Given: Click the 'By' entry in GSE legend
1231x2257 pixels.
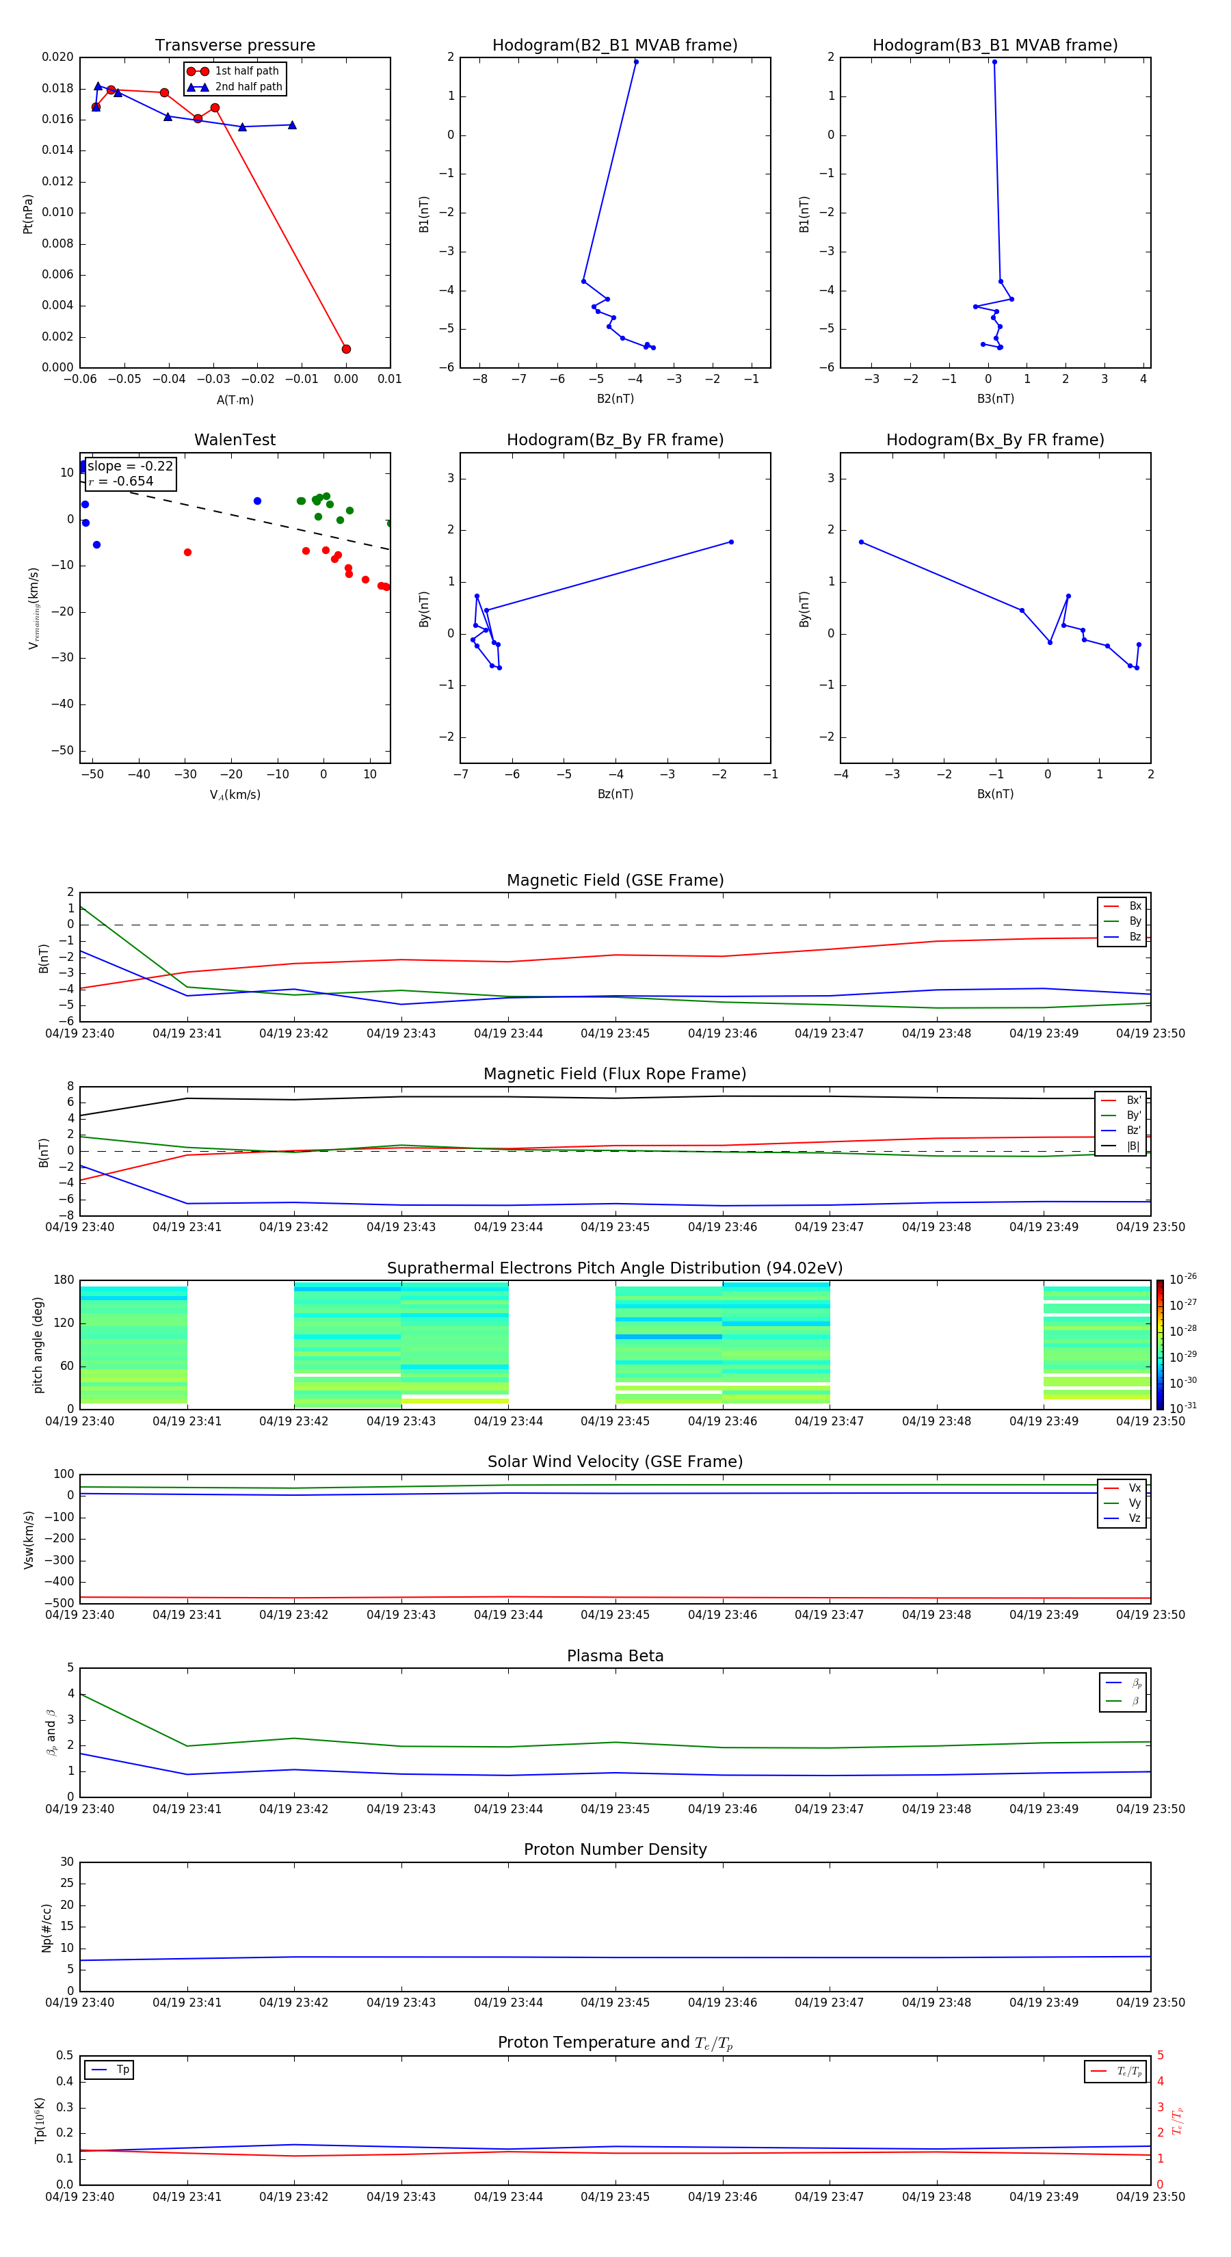Looking at the screenshot, I should pyautogui.click(x=1122, y=921).
